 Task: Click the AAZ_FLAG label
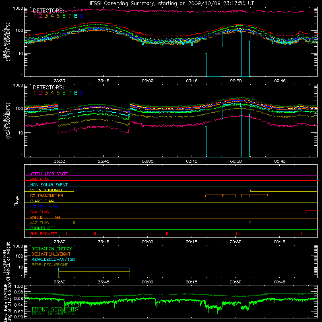pos(39,223)
